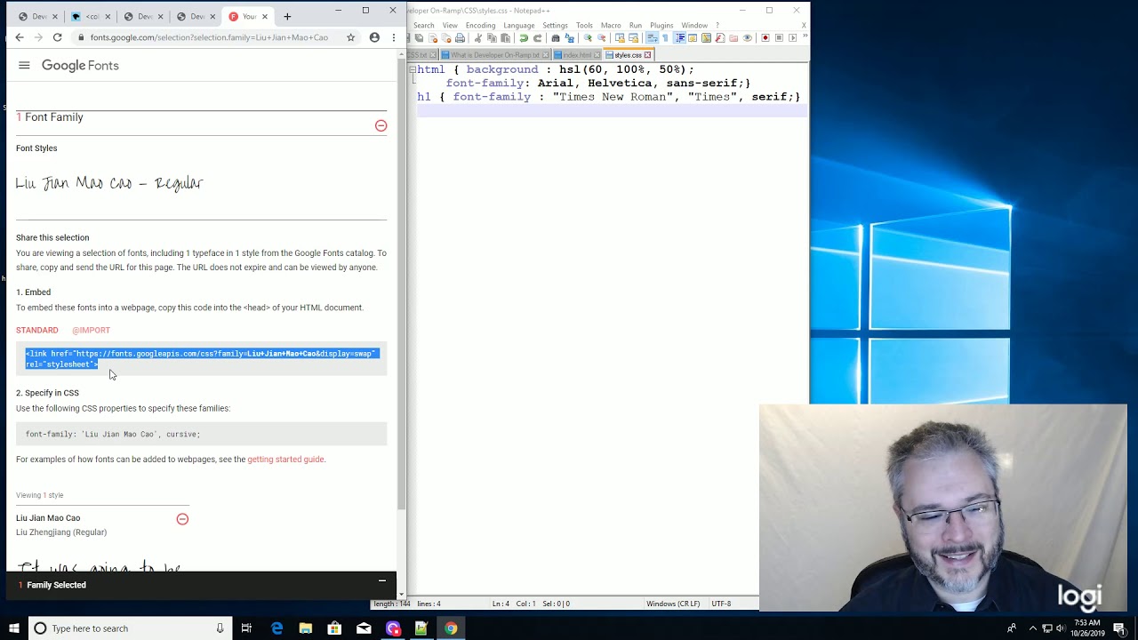Click the Google Fonts logo
This screenshot has width=1138, height=640.
tap(80, 66)
